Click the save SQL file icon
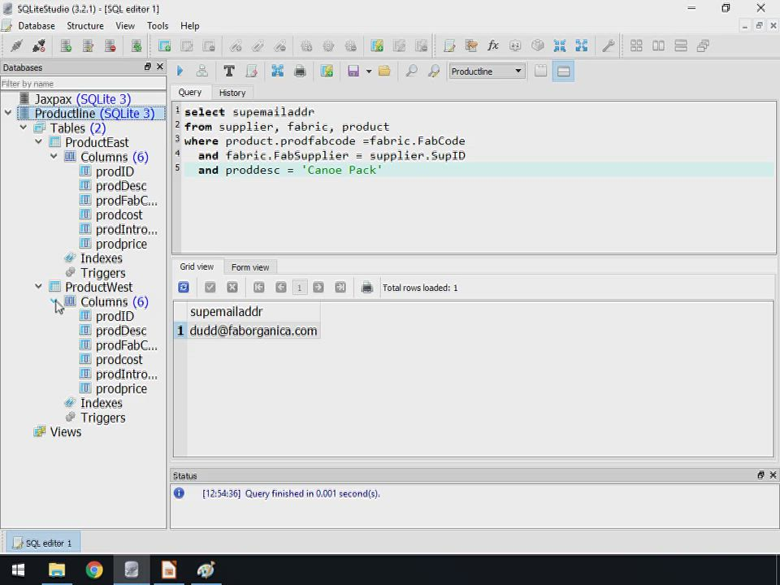Screen dimensions: 780x585 point(353,71)
